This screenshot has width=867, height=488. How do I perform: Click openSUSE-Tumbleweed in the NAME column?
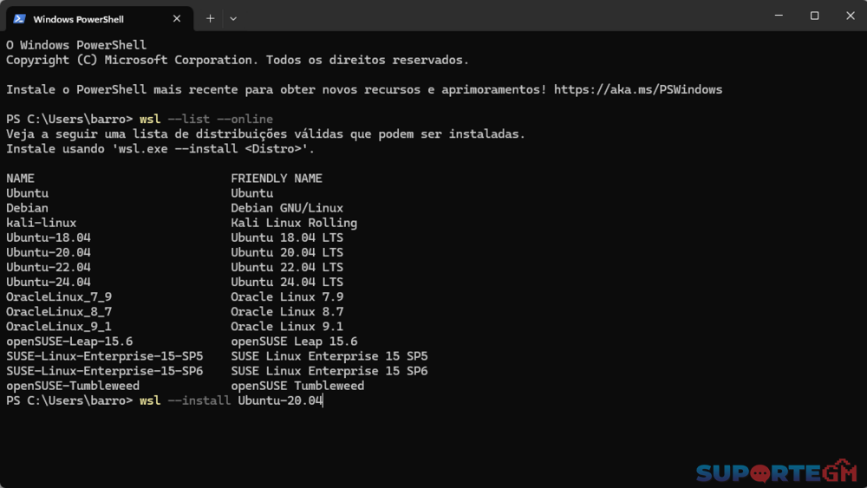click(73, 386)
